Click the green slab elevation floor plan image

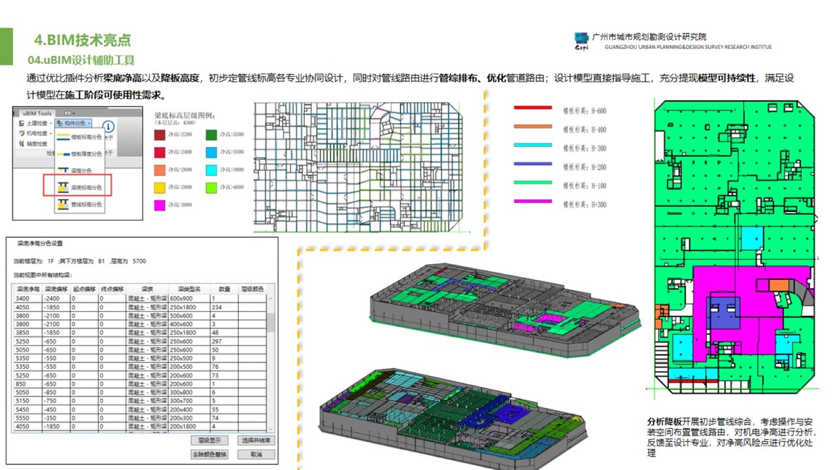tap(735, 247)
